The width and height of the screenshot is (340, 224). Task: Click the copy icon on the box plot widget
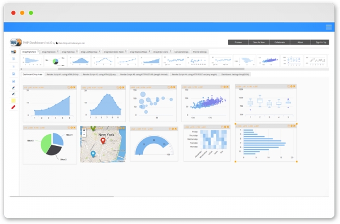(288, 87)
